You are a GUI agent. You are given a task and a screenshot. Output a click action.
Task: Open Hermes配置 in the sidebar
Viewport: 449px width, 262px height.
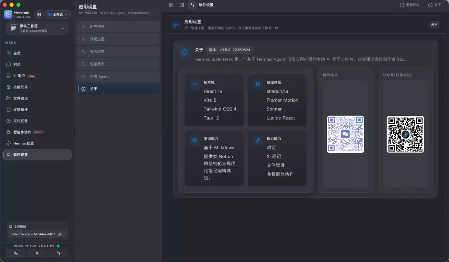coord(37,143)
